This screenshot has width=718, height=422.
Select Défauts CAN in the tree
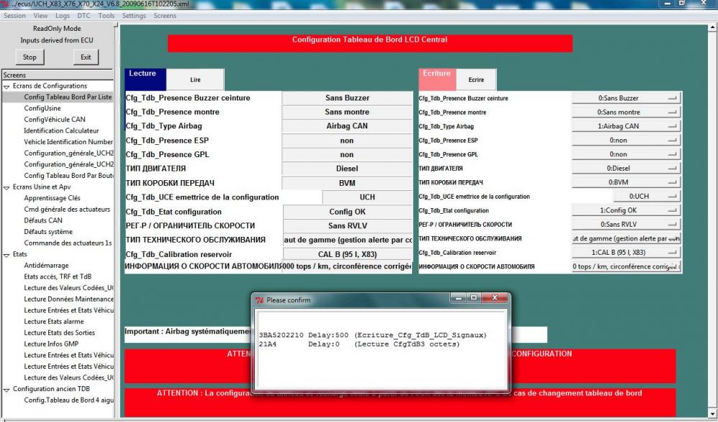[x=44, y=220]
